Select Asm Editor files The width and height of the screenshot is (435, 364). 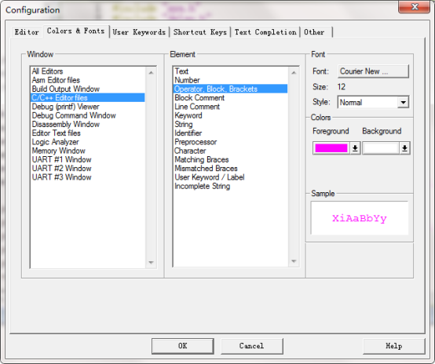click(87, 80)
